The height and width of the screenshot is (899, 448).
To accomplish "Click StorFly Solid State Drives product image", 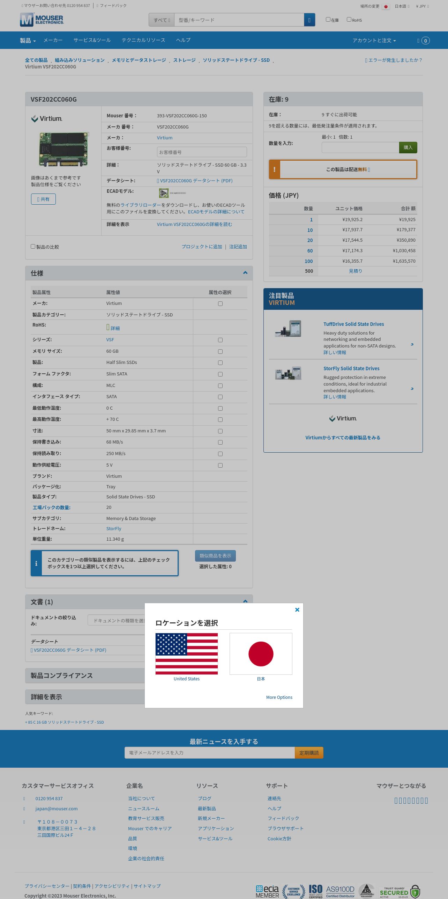I will pyautogui.click(x=288, y=373).
